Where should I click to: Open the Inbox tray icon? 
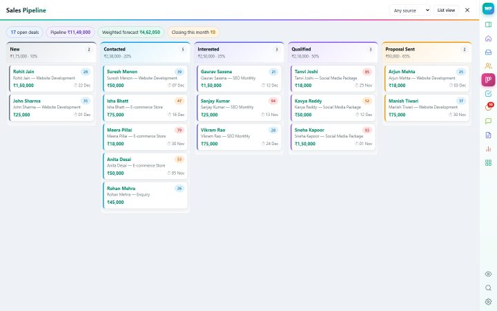488,52
